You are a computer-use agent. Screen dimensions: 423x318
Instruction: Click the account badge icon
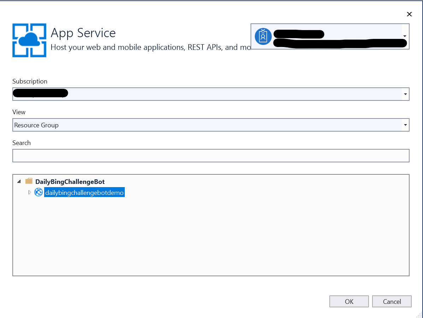(263, 36)
